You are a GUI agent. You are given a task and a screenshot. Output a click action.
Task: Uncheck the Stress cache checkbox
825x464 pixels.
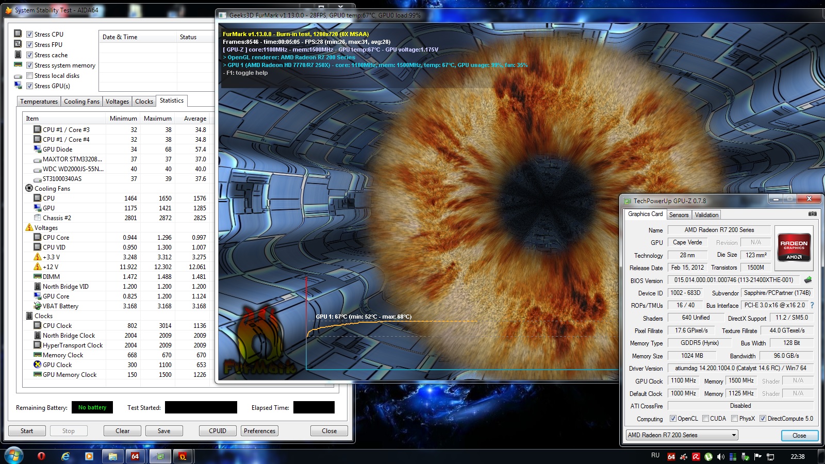click(x=30, y=55)
